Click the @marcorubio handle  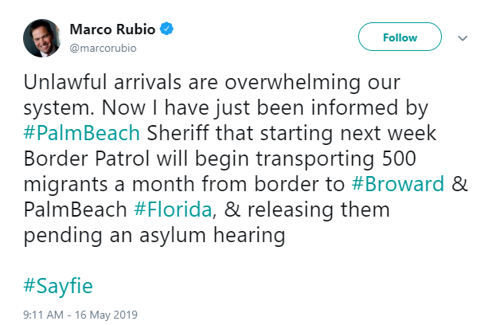(x=103, y=46)
